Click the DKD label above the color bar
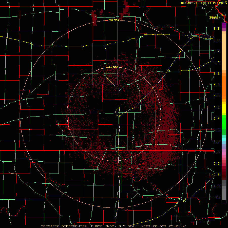Screen dimensions: 228x228 point(223,15)
